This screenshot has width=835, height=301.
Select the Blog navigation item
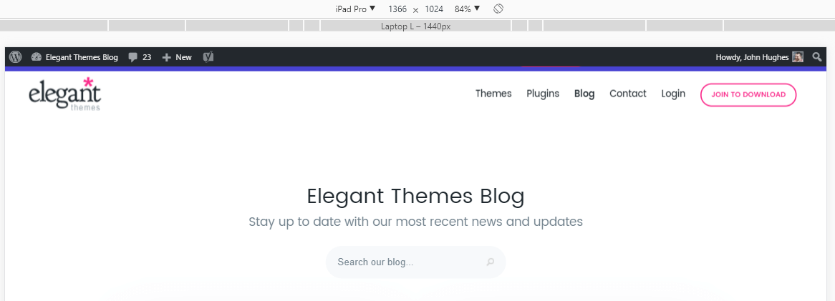(584, 94)
